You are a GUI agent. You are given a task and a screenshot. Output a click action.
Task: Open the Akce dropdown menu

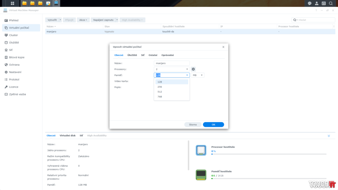pyautogui.click(x=83, y=20)
